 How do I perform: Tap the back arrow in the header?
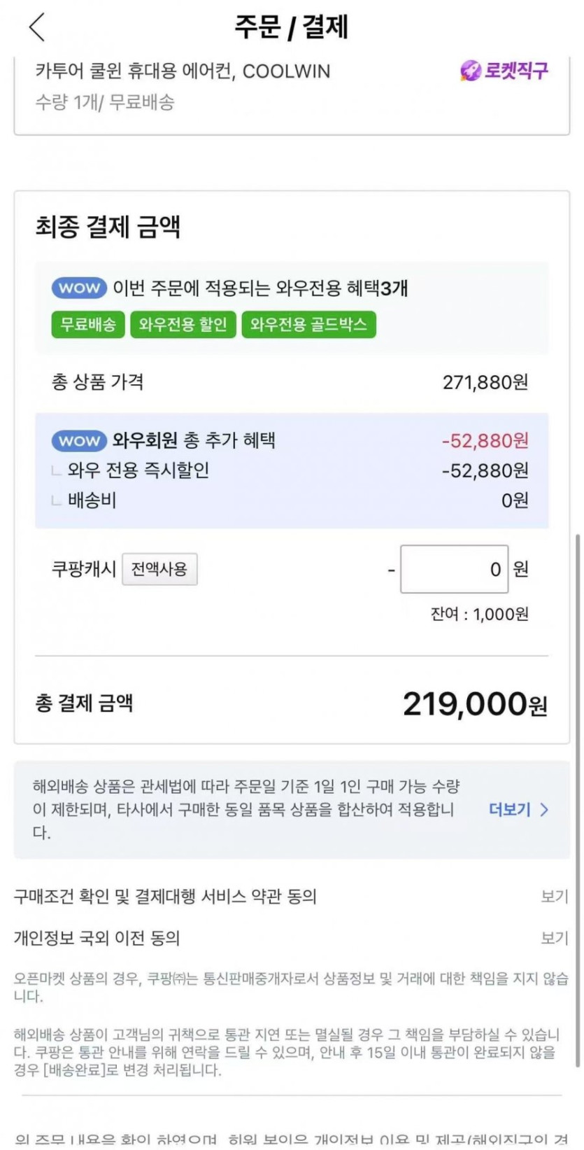(37, 27)
